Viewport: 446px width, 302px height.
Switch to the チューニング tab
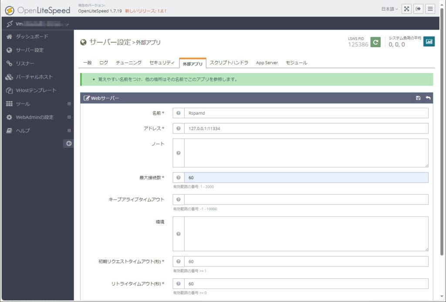[128, 63]
